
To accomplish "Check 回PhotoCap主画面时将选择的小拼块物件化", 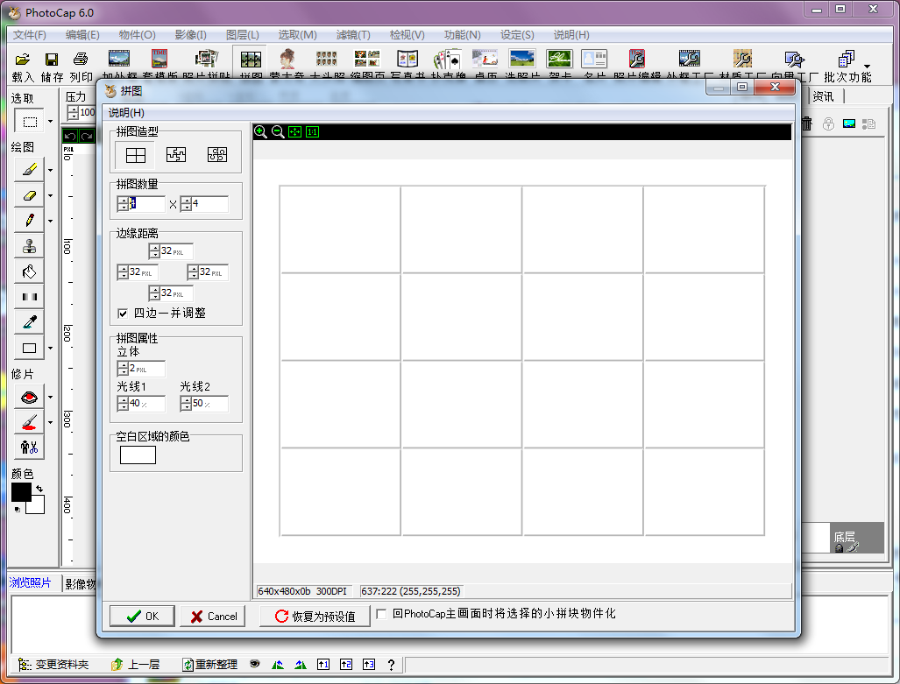I will click(x=382, y=614).
